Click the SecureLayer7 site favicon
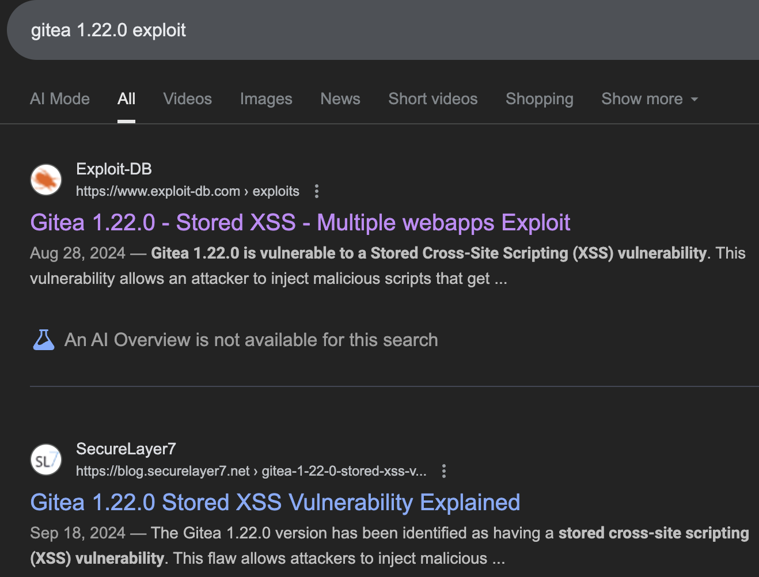 click(x=46, y=460)
